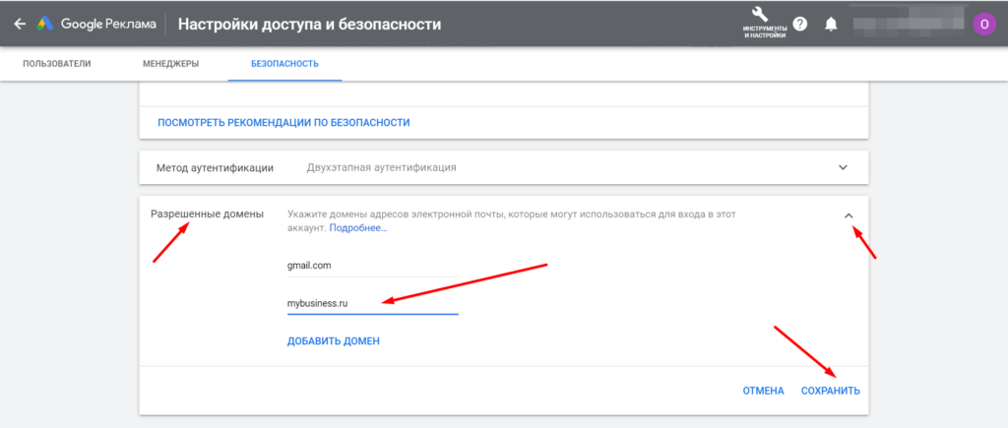Click the Google Ads logo
1008x428 pixels.
point(46,23)
